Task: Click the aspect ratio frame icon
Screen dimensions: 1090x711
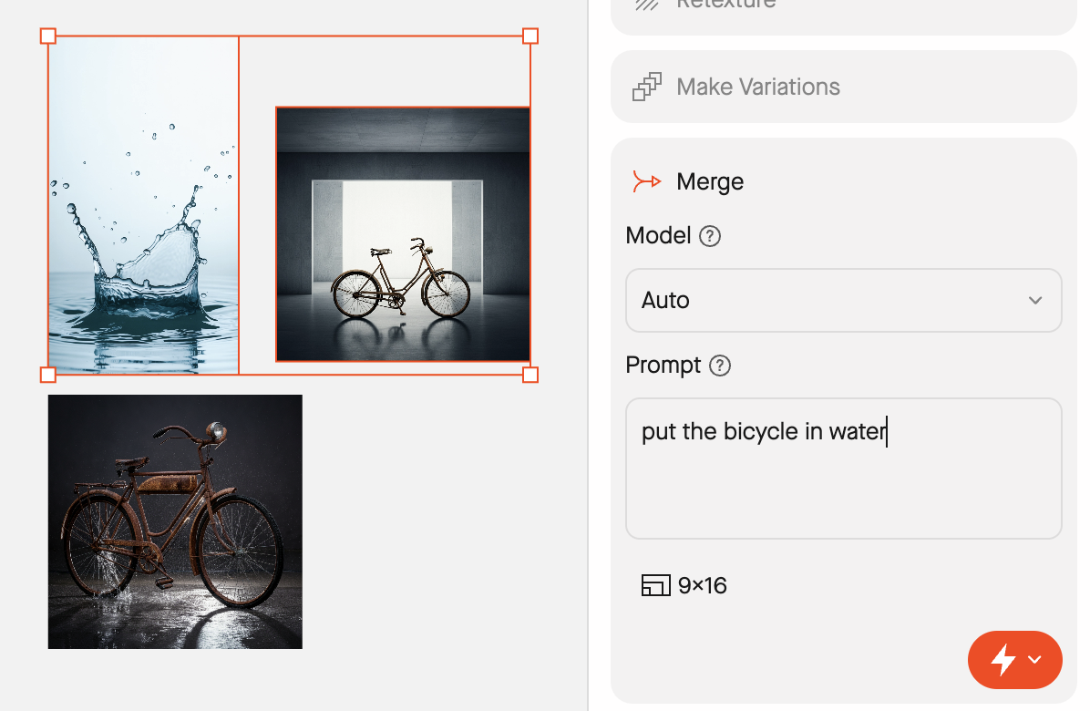Action: click(x=655, y=585)
